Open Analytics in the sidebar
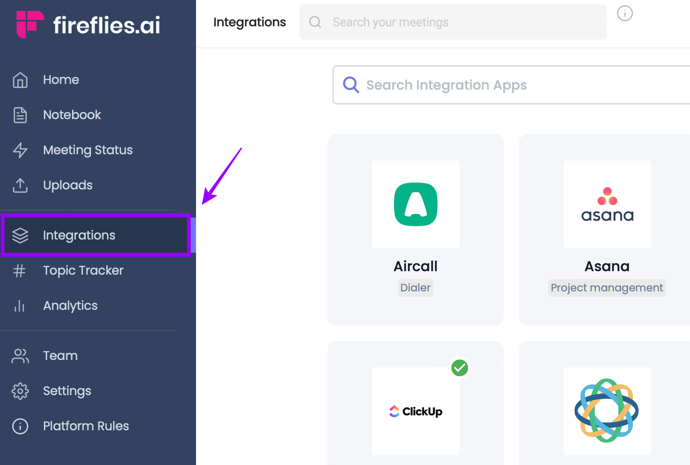 (x=70, y=305)
